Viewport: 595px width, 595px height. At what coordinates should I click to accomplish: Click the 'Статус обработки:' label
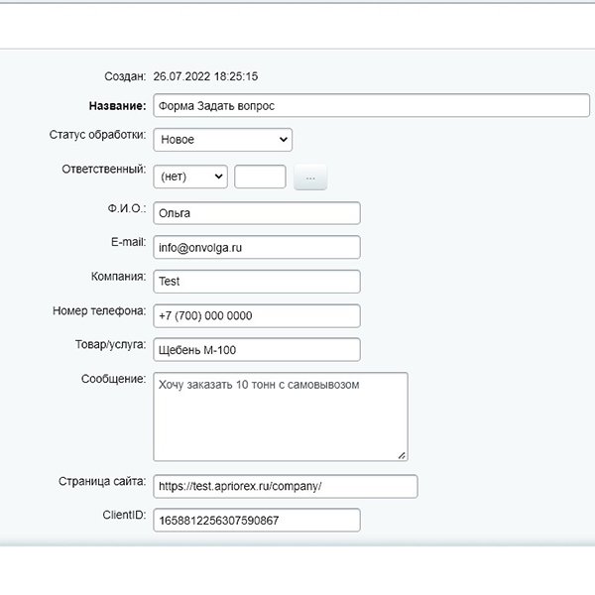[97, 135]
